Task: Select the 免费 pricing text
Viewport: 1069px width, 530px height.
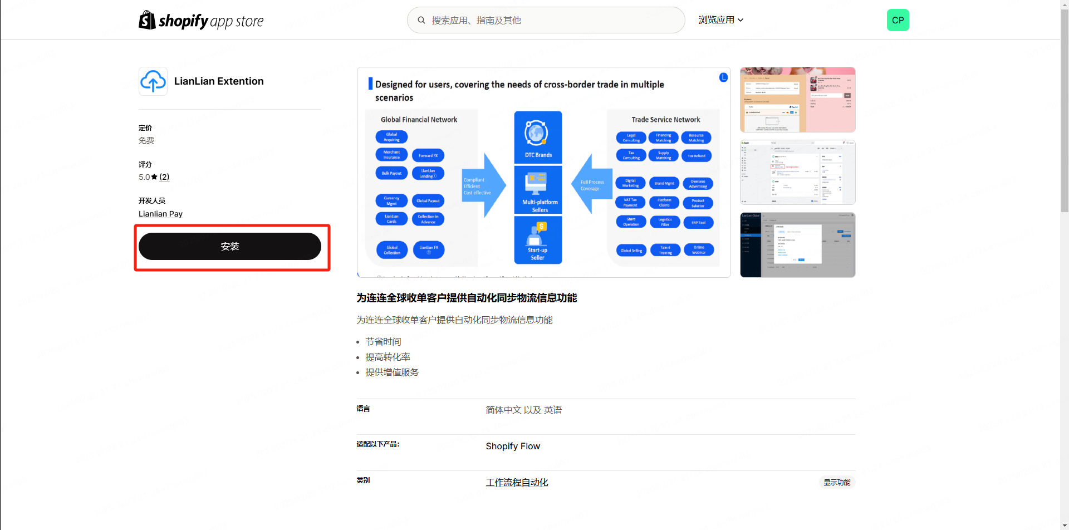Action: [x=146, y=140]
